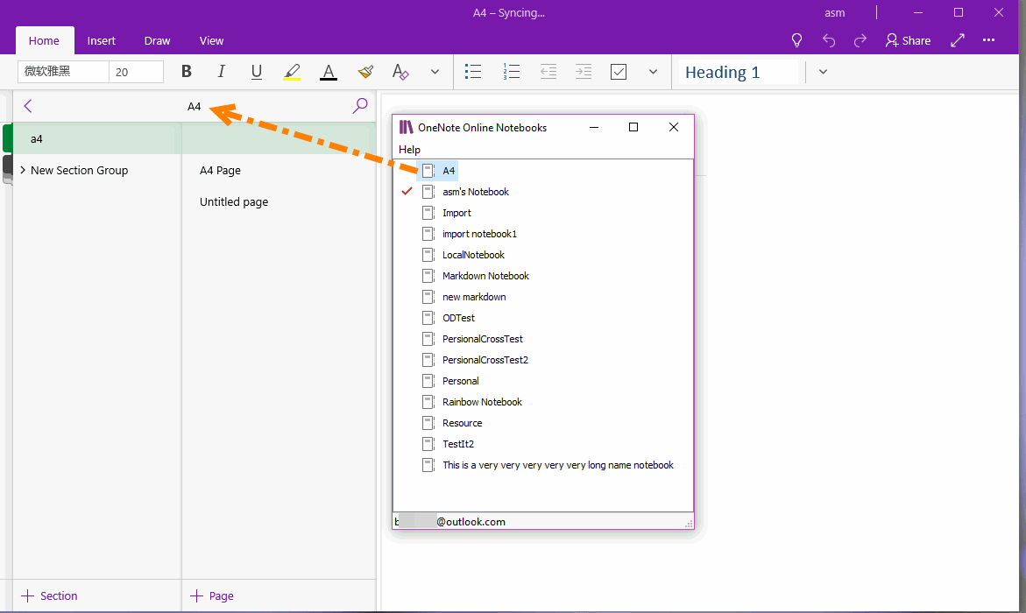Click the notebook icon beside ODTest

(428, 317)
